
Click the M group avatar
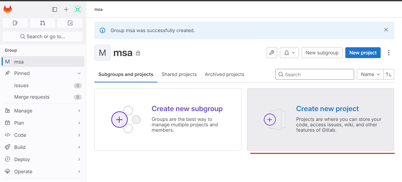pyautogui.click(x=102, y=53)
